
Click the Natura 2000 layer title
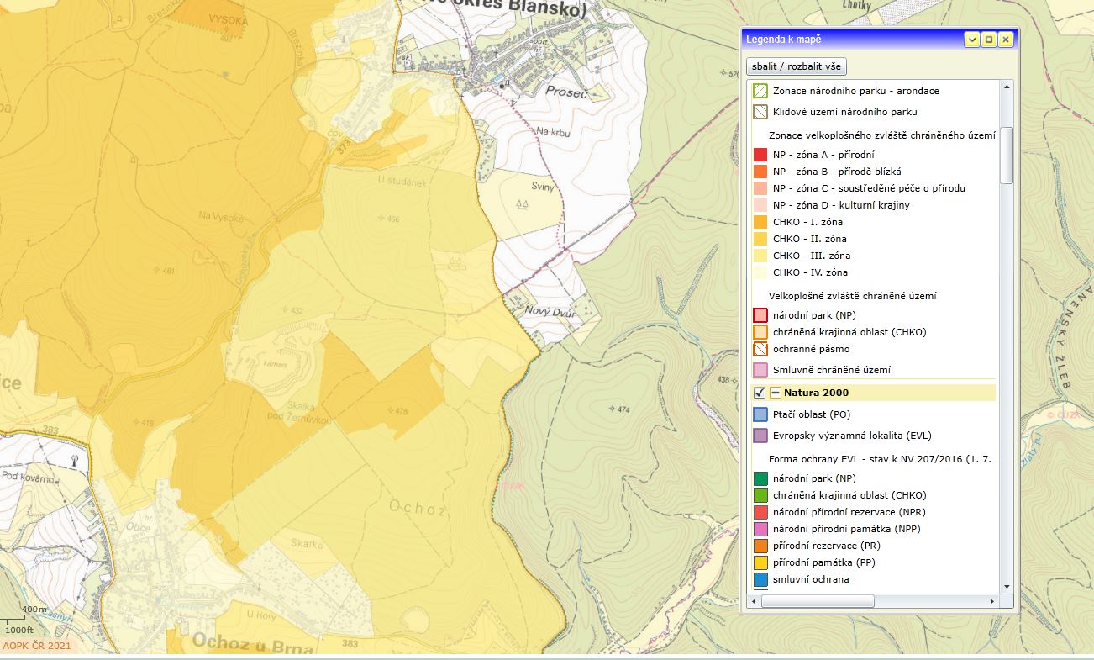click(816, 393)
